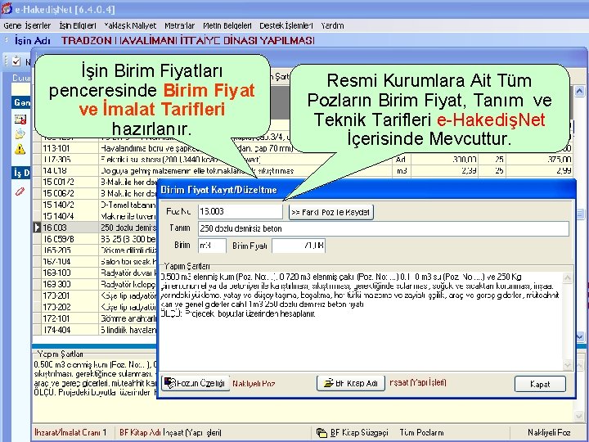The height and width of the screenshot is (442, 589).
Task: Open the Destek İşlemleri menu
Action: [286, 25]
